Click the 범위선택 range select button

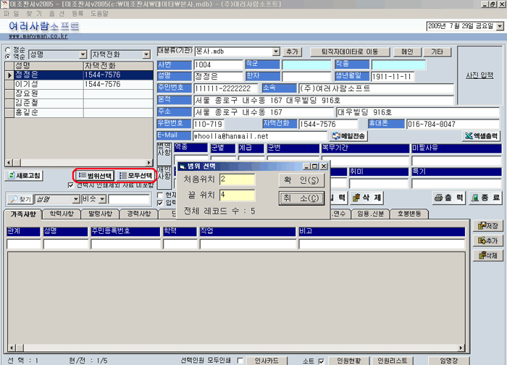94,176
